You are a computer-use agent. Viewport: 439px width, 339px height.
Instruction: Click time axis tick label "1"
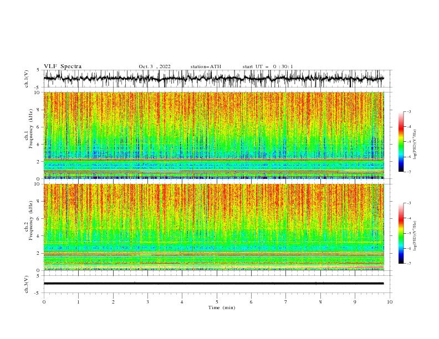click(78, 302)
